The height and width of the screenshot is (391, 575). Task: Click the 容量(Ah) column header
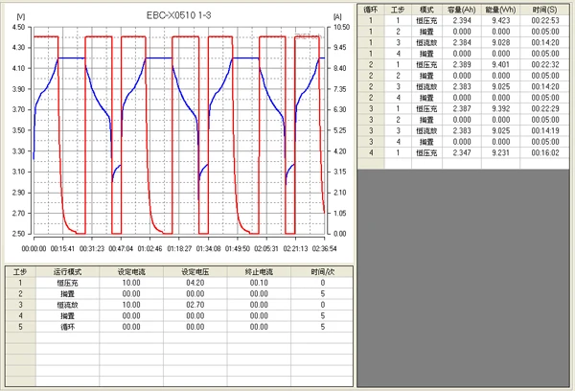point(462,10)
